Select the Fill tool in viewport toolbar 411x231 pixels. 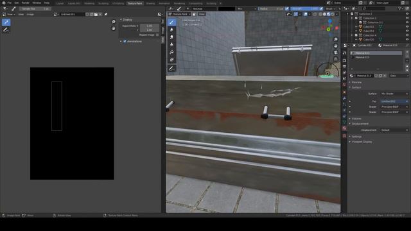coord(171,52)
